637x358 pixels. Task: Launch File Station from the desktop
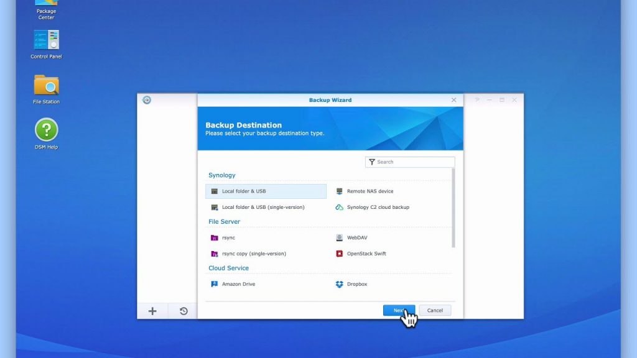coord(46,85)
